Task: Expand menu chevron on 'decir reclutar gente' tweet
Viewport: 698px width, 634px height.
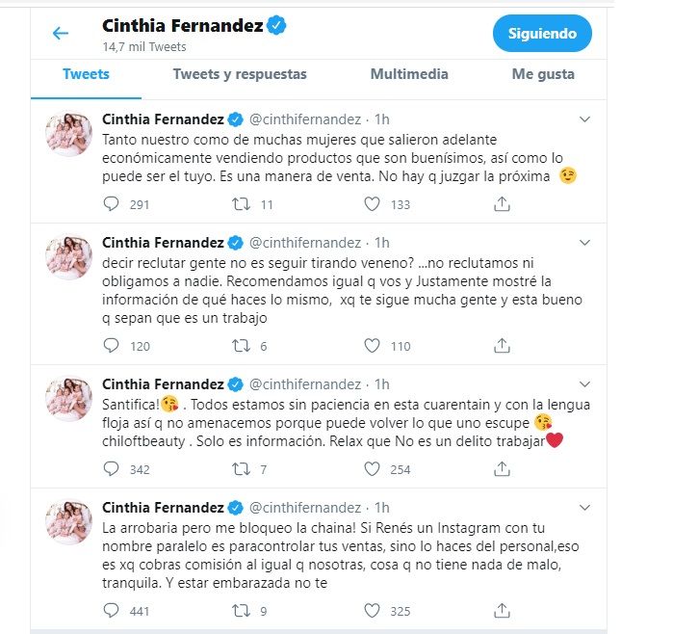Action: click(584, 243)
